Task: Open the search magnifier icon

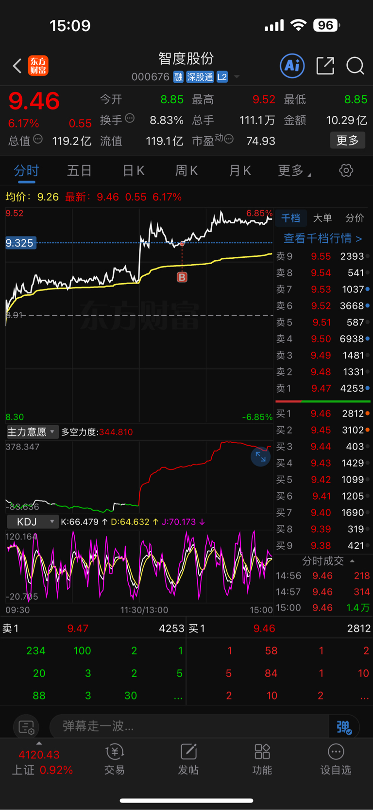Action: click(355, 66)
